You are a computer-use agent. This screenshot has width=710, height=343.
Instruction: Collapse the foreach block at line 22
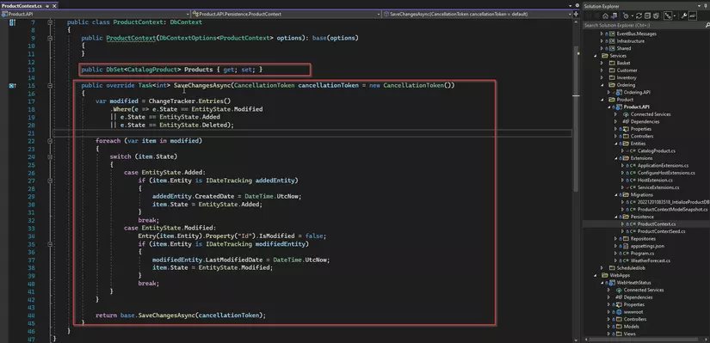(50, 141)
